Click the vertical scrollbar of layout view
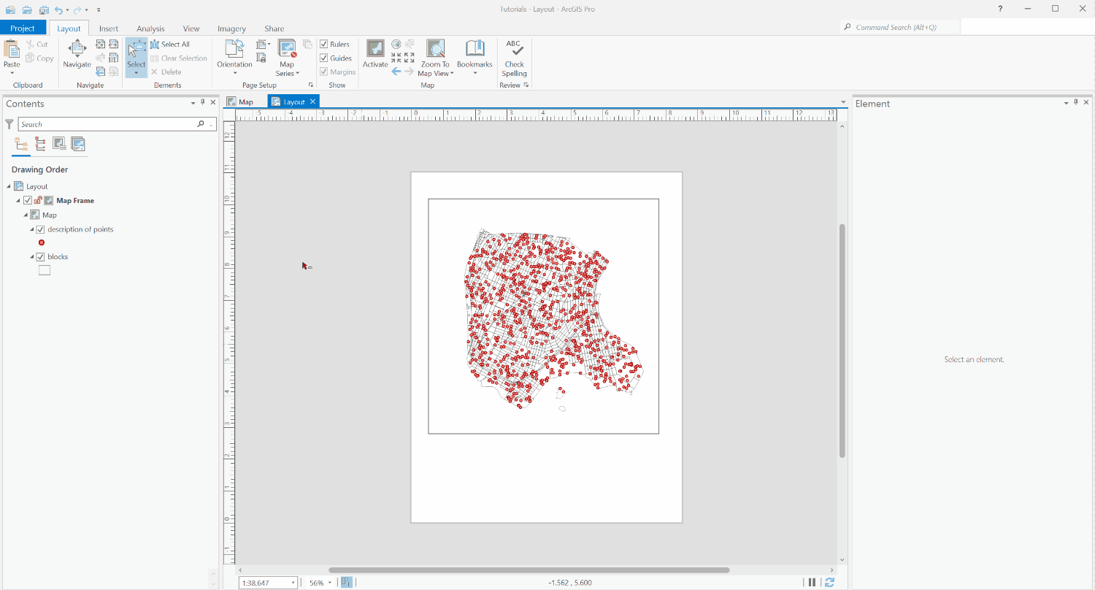Viewport: 1095px width, 590px height. click(842, 341)
